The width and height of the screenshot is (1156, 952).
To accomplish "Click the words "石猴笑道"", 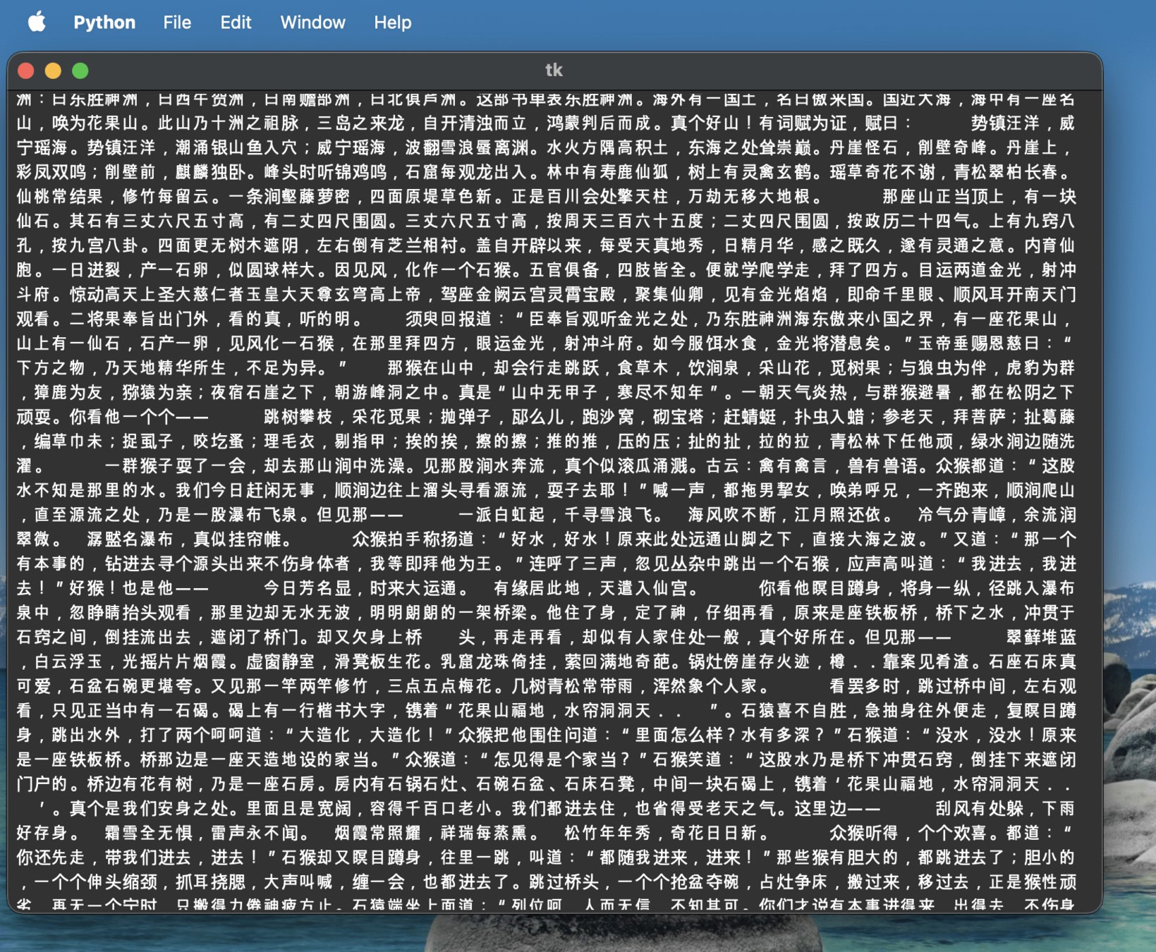I will tap(687, 759).
